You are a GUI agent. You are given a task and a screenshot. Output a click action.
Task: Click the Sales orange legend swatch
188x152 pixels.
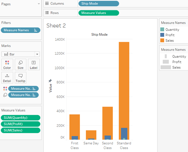point(162,41)
